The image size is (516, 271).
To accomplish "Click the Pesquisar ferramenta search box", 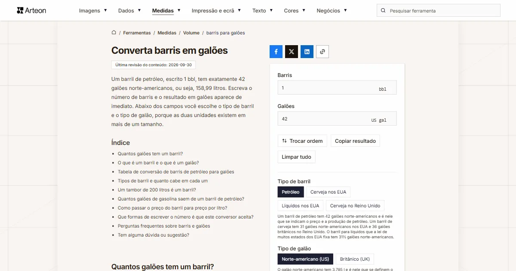I will tap(439, 10).
